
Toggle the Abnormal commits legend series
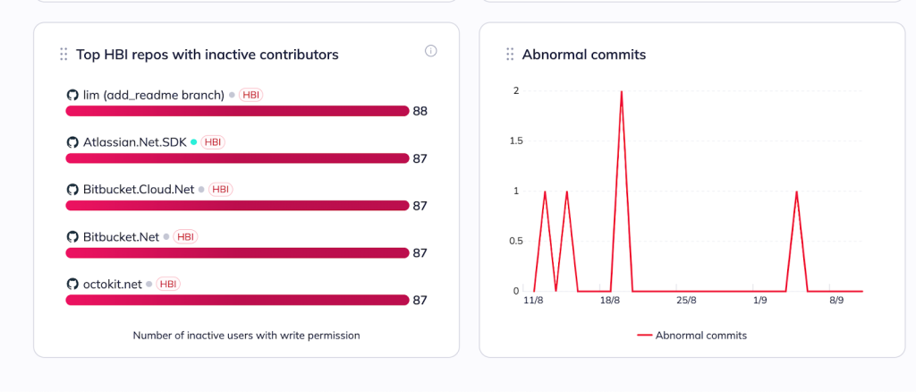tap(691, 336)
